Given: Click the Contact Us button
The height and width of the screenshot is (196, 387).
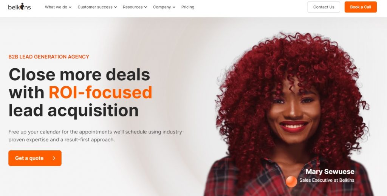Looking at the screenshot, I should 324,7.
